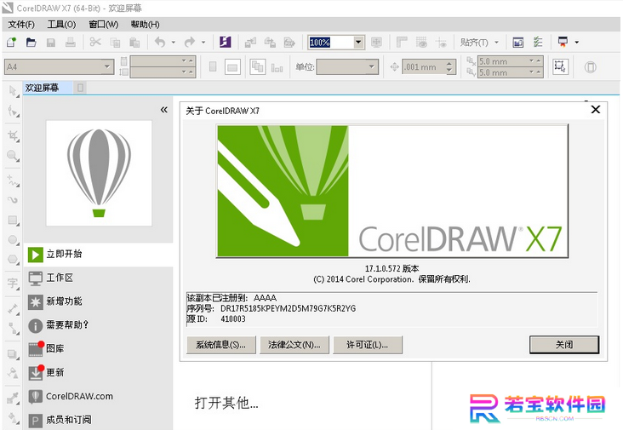Open the CorelDRAW.com sidebar link
623x430 pixels.
tap(99, 396)
